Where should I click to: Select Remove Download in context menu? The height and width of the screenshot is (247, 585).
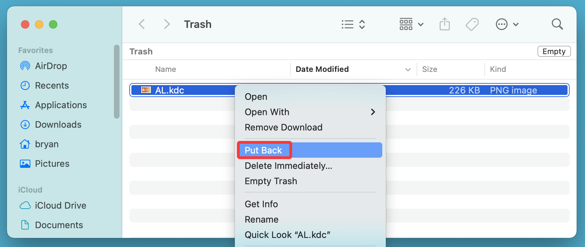pos(310,127)
